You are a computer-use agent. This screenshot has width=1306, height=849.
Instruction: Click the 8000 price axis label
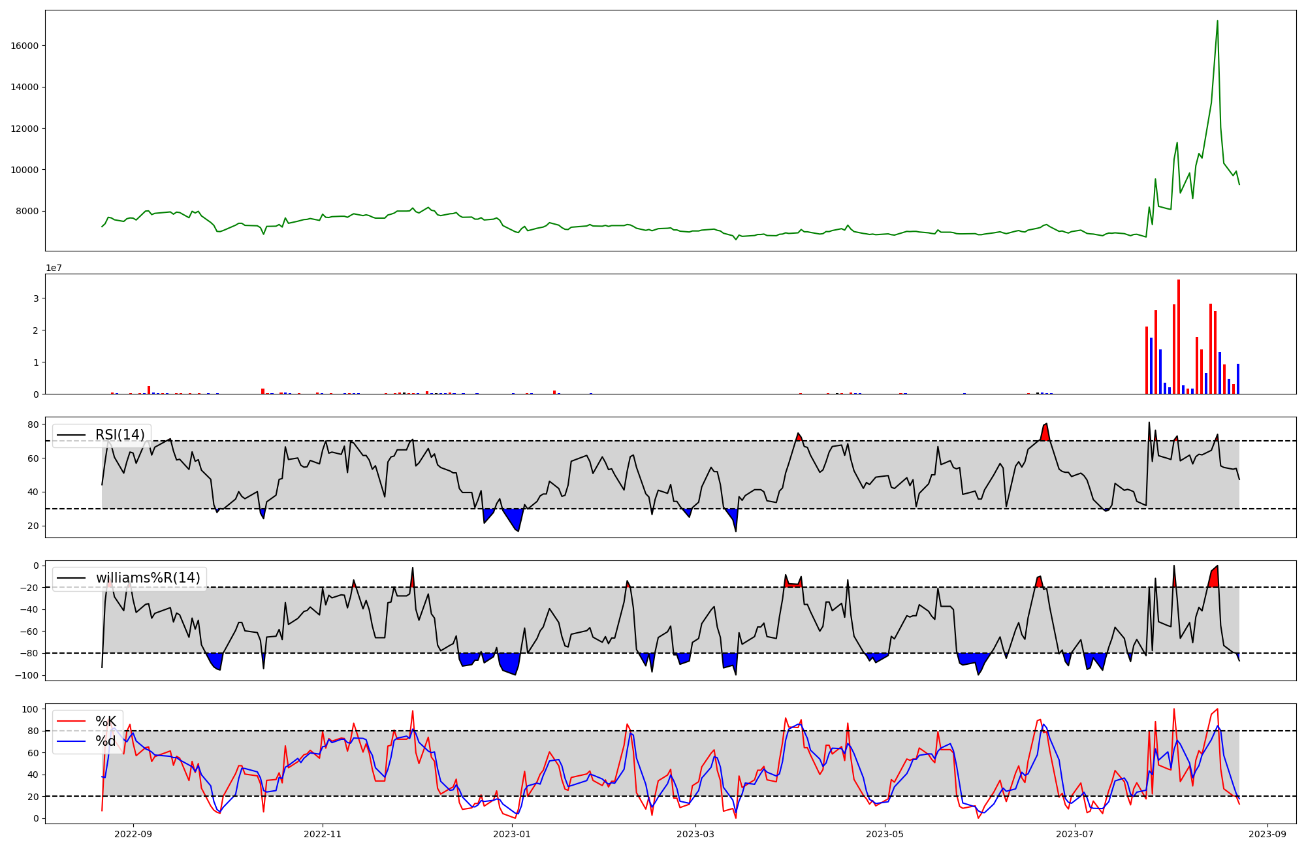pos(27,211)
